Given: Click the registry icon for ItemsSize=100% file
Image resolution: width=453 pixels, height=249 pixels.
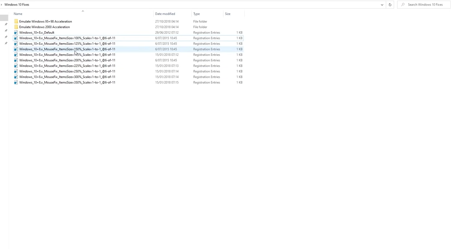Looking at the screenshot, I should [16, 38].
